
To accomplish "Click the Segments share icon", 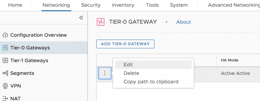I will 6,73.
